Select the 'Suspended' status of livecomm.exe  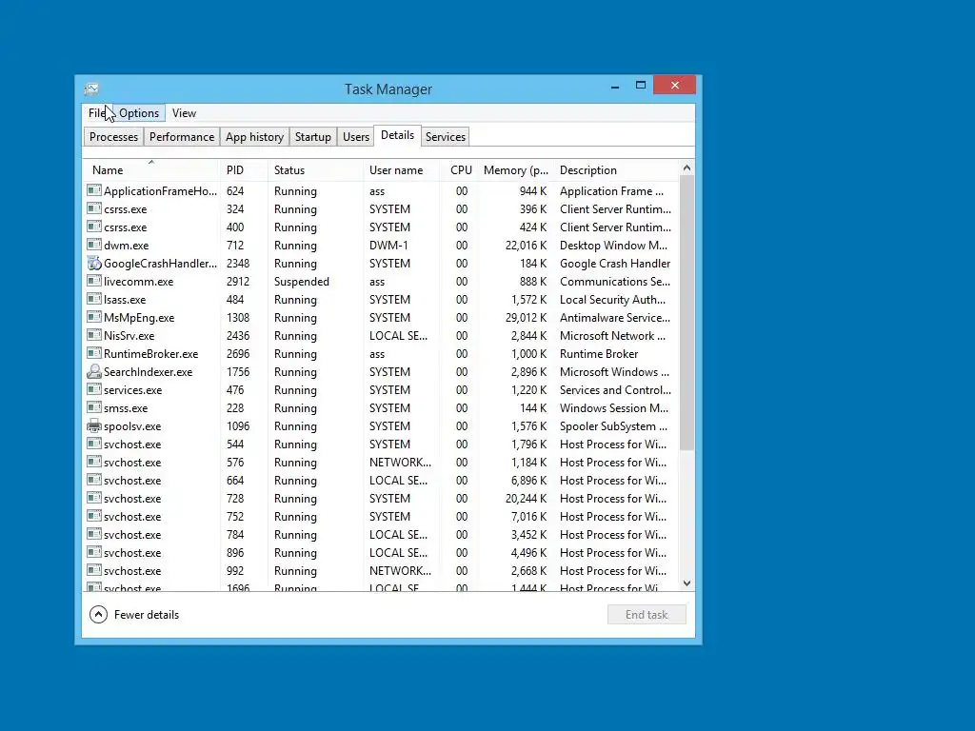point(302,282)
